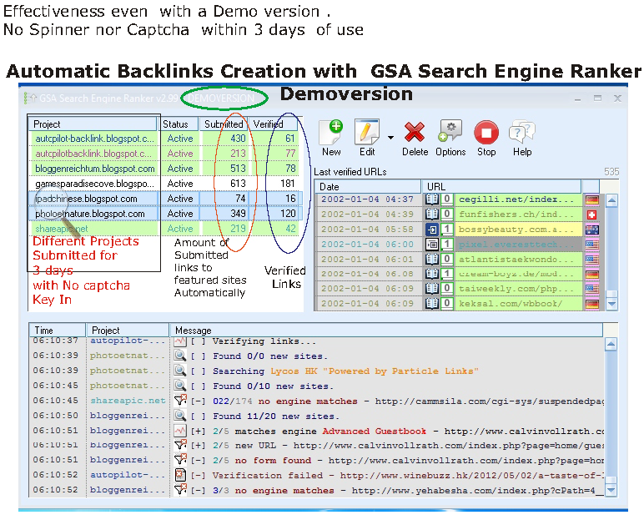Open the dropdown arrow beside Edit
Viewport: 644px width, 515px height.
point(390,138)
